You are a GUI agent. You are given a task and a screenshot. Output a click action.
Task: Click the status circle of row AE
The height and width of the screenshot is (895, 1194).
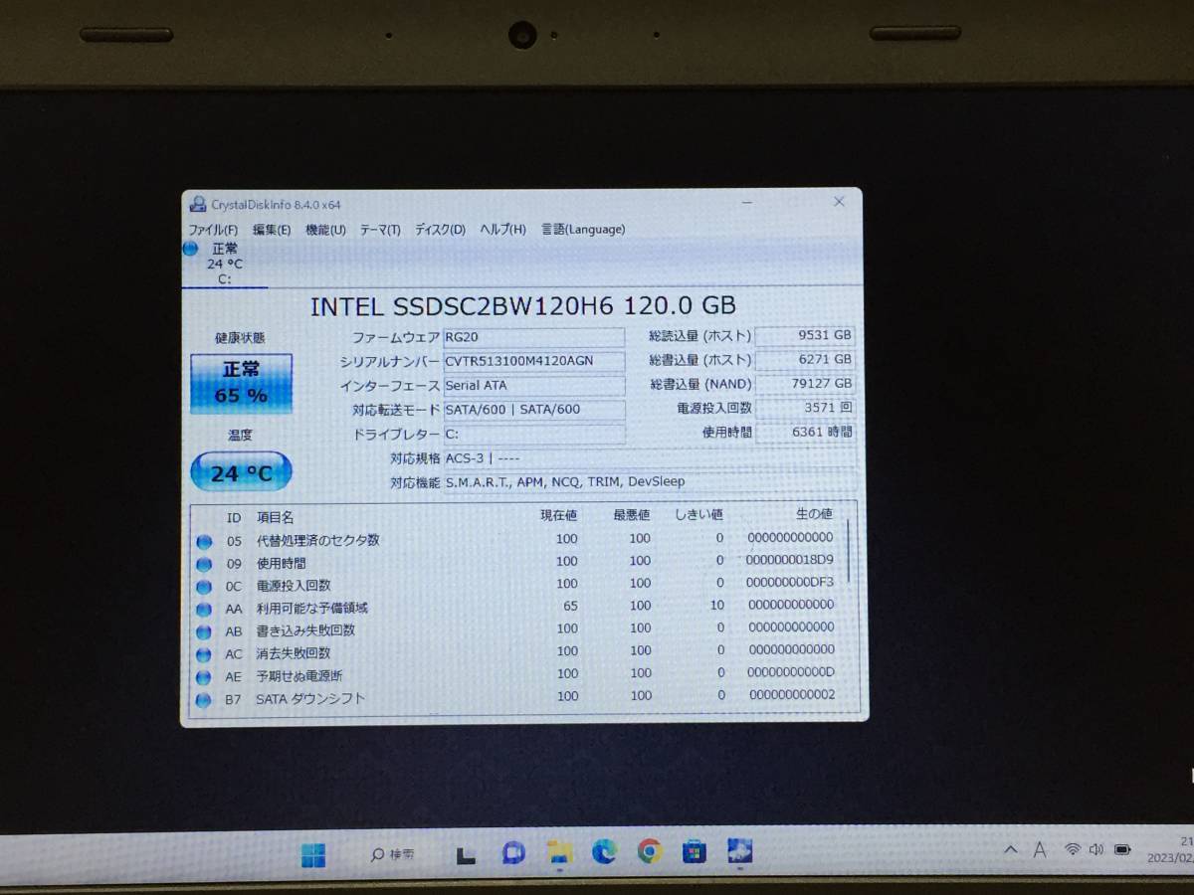pos(204,678)
